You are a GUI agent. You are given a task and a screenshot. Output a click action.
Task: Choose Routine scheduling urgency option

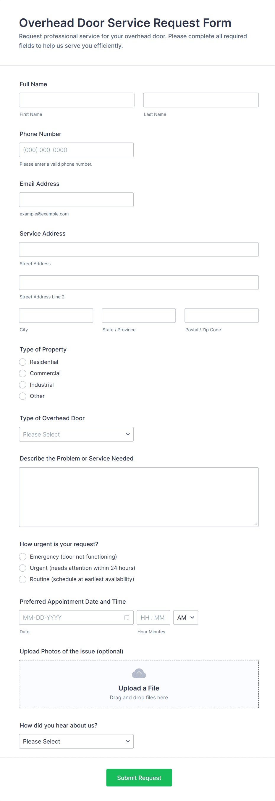point(23,579)
